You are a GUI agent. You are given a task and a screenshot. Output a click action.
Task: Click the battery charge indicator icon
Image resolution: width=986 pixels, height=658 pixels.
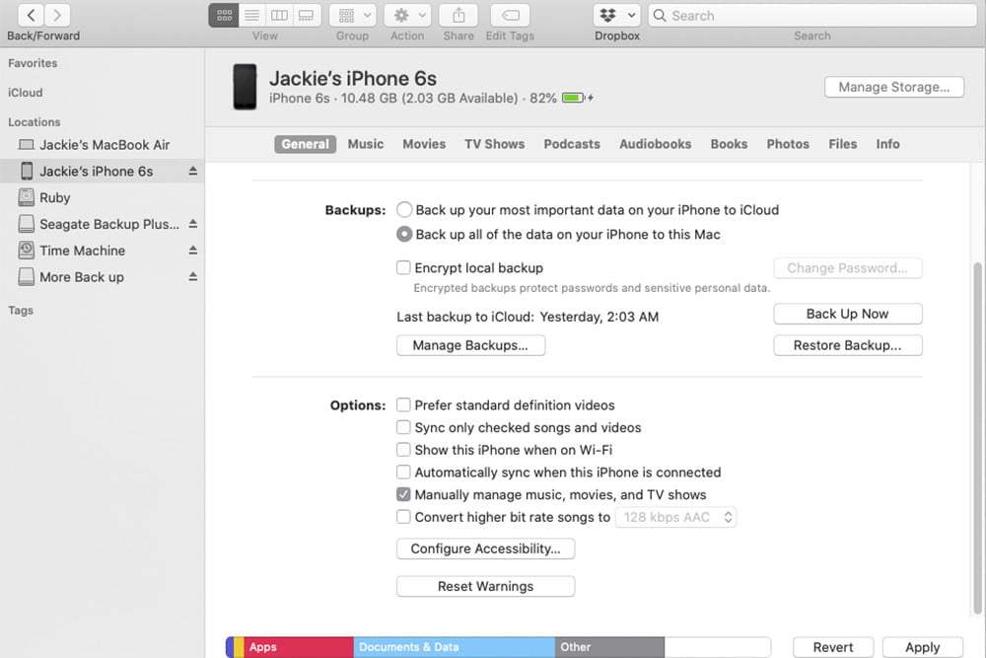pos(577,98)
